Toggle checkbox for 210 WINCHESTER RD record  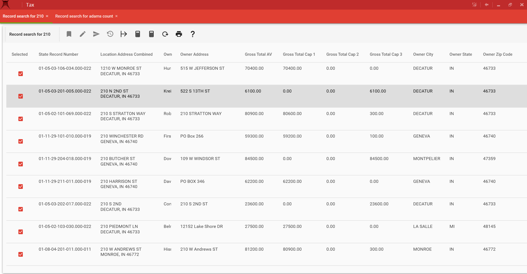tap(21, 141)
